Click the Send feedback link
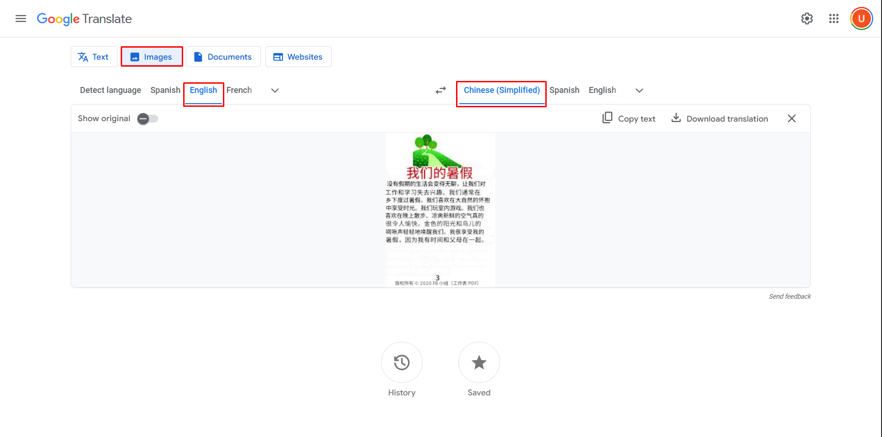Screen dimensions: 882x437 (789, 296)
